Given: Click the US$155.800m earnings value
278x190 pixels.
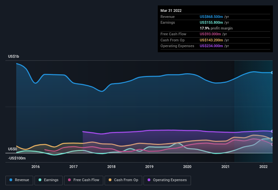Looking at the screenshot, I should (211, 22).
